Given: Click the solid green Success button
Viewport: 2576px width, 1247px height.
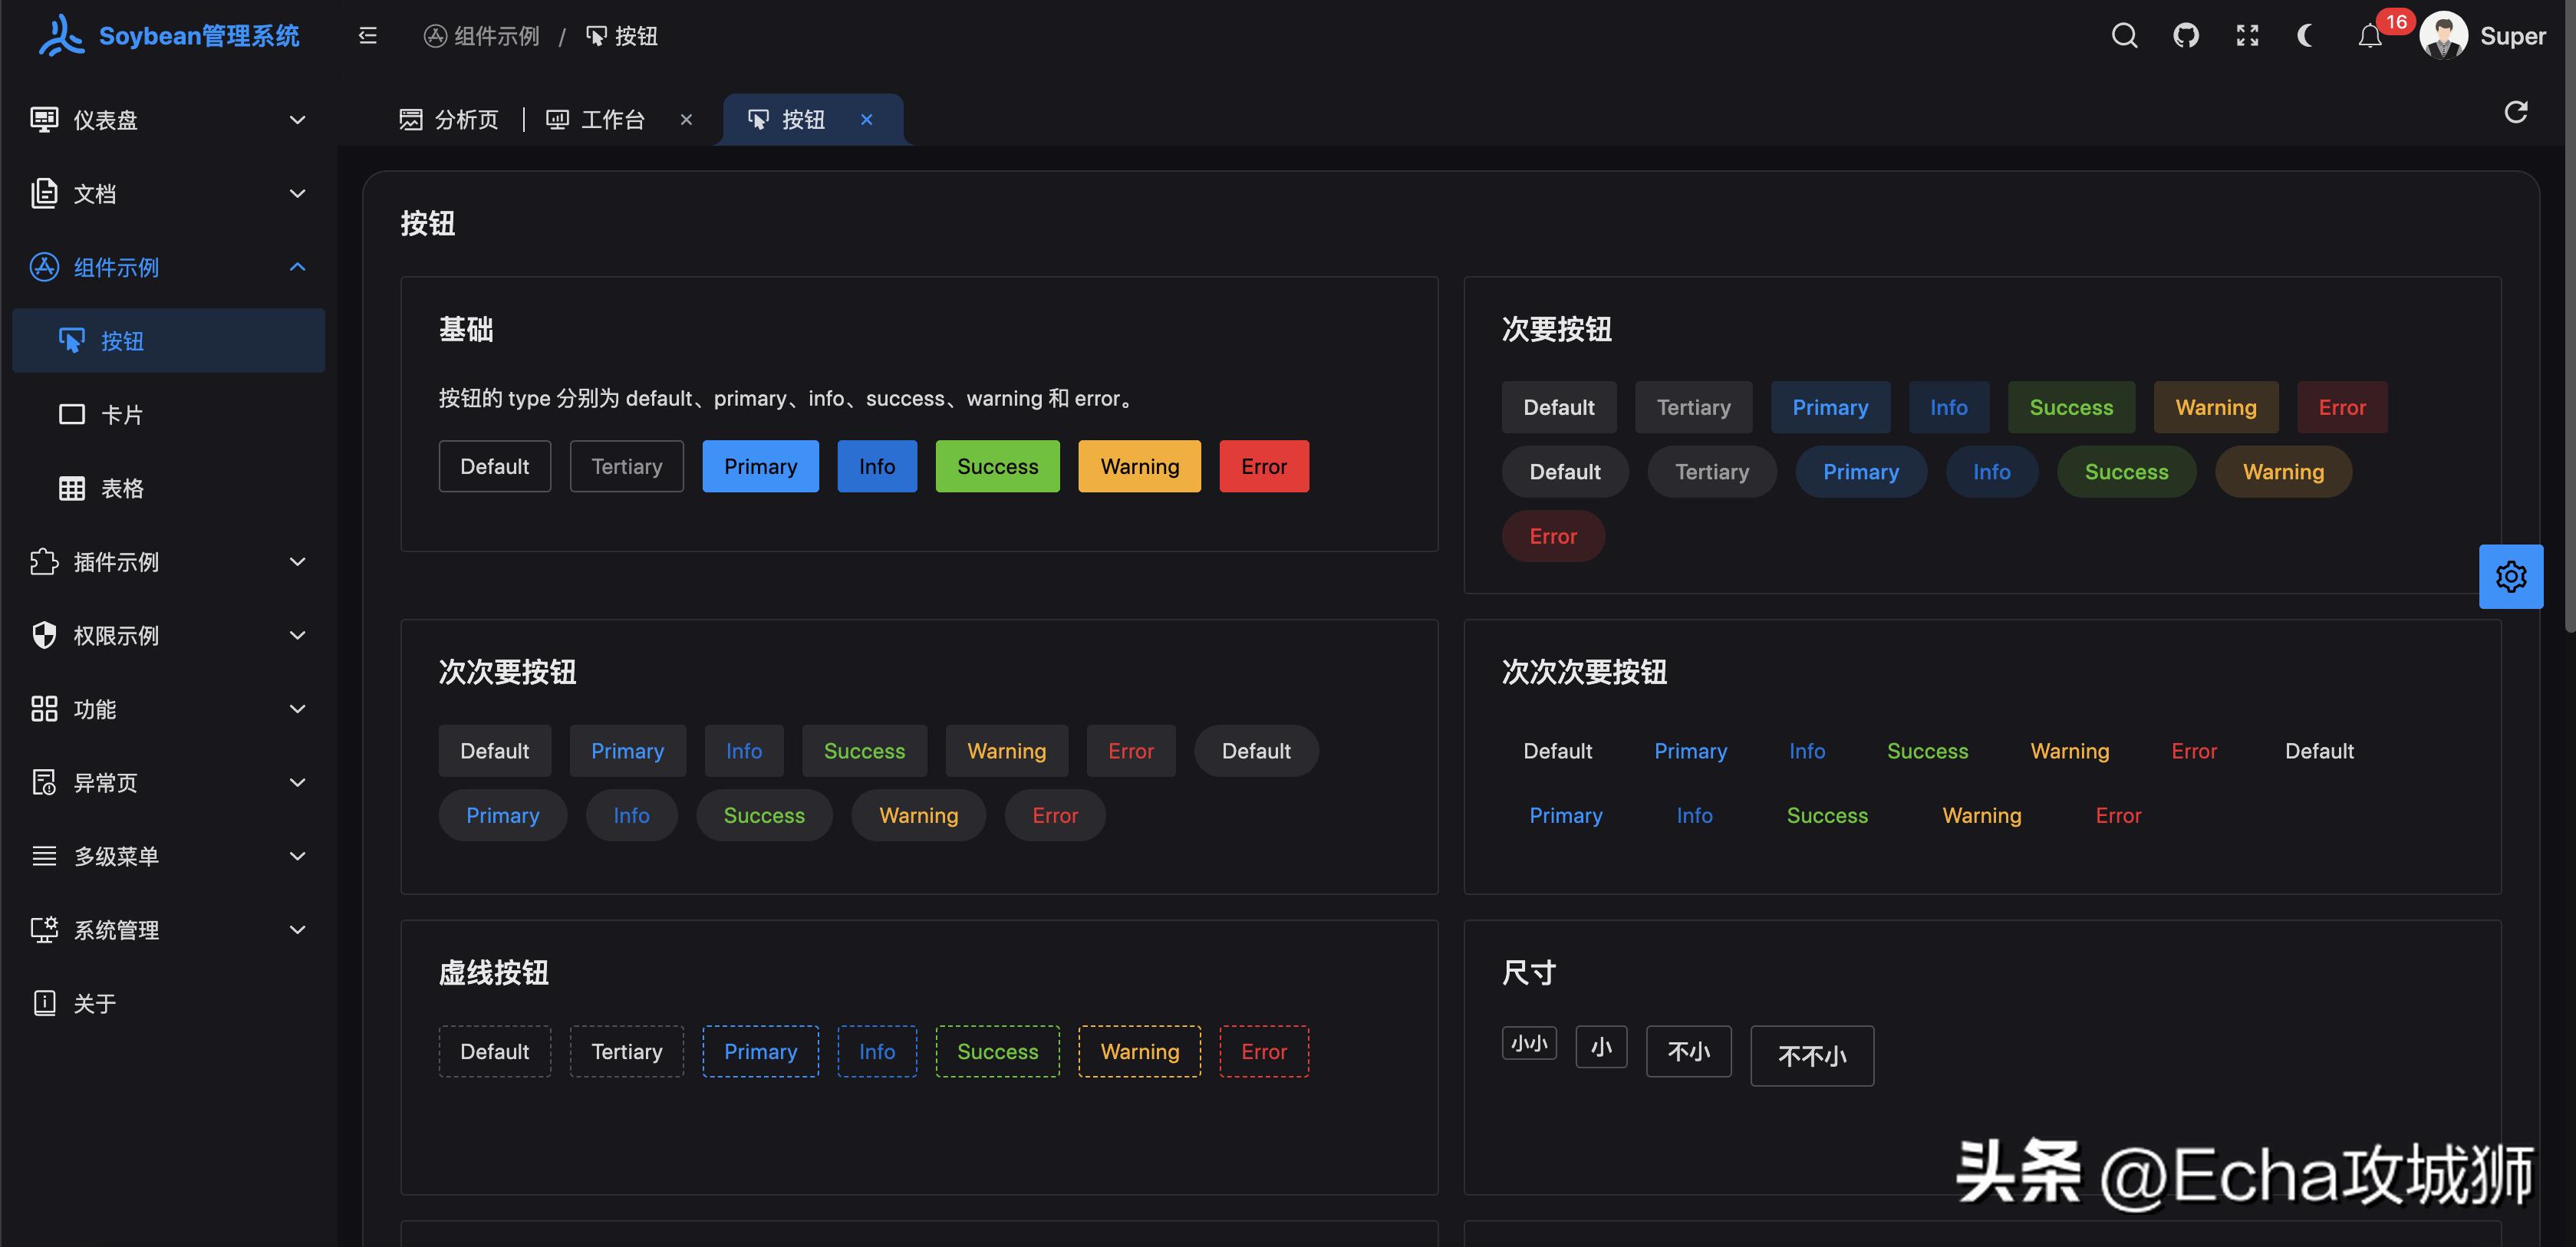Looking at the screenshot, I should [997, 466].
